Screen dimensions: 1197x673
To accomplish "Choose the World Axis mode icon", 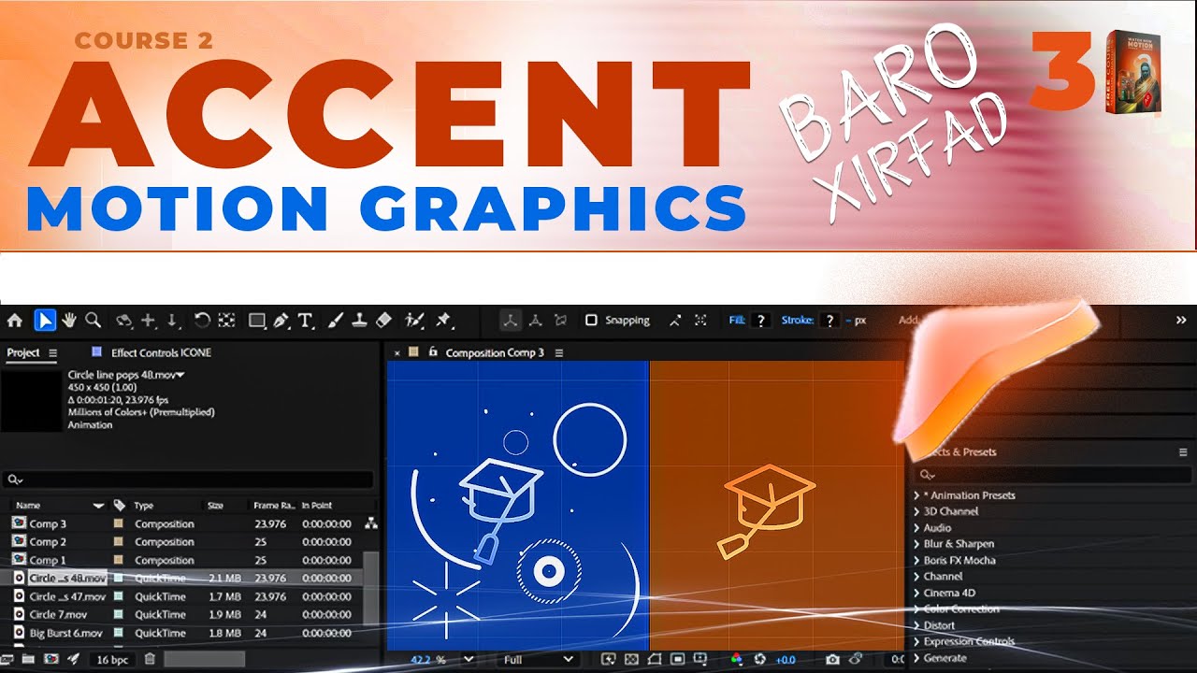I will pos(535,321).
